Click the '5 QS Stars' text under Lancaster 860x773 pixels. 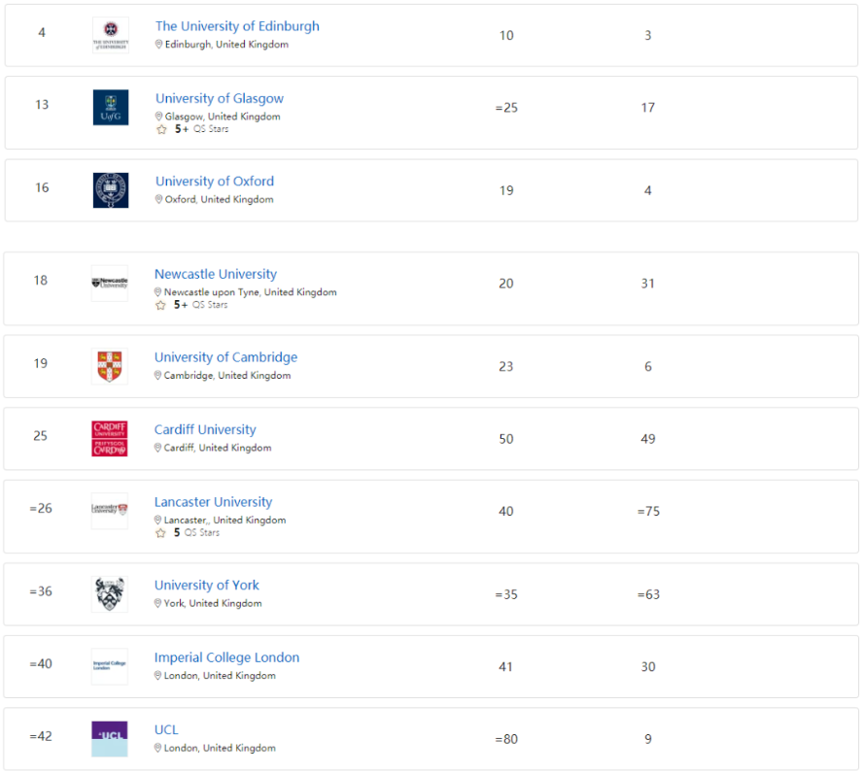pos(196,533)
